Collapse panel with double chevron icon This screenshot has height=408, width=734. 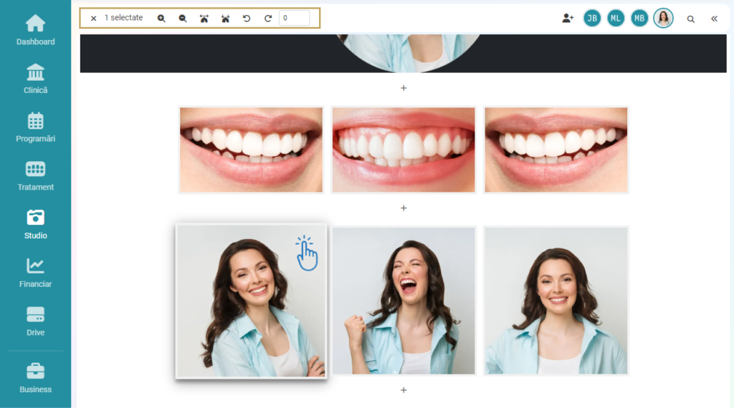pyautogui.click(x=714, y=19)
